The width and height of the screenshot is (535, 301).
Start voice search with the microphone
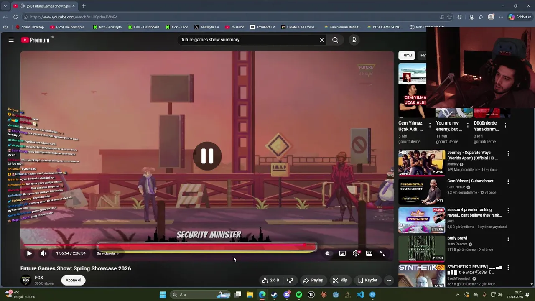coord(354,40)
